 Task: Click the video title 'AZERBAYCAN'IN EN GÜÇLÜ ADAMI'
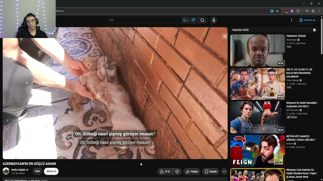coord(29,164)
